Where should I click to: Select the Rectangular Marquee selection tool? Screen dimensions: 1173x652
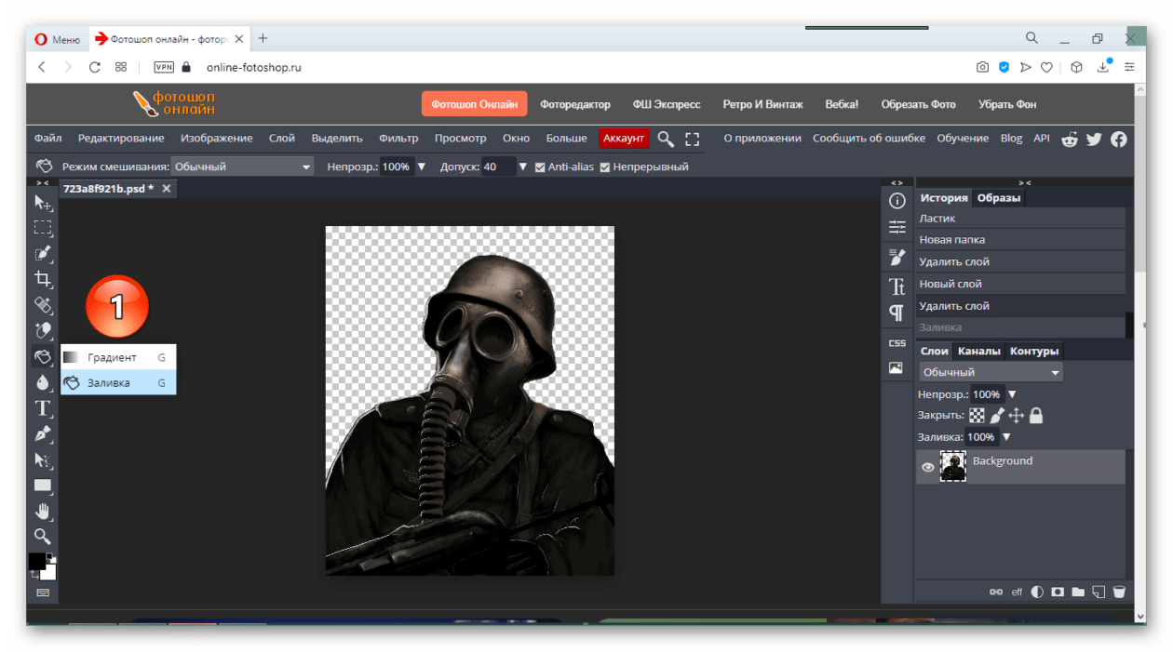43,228
